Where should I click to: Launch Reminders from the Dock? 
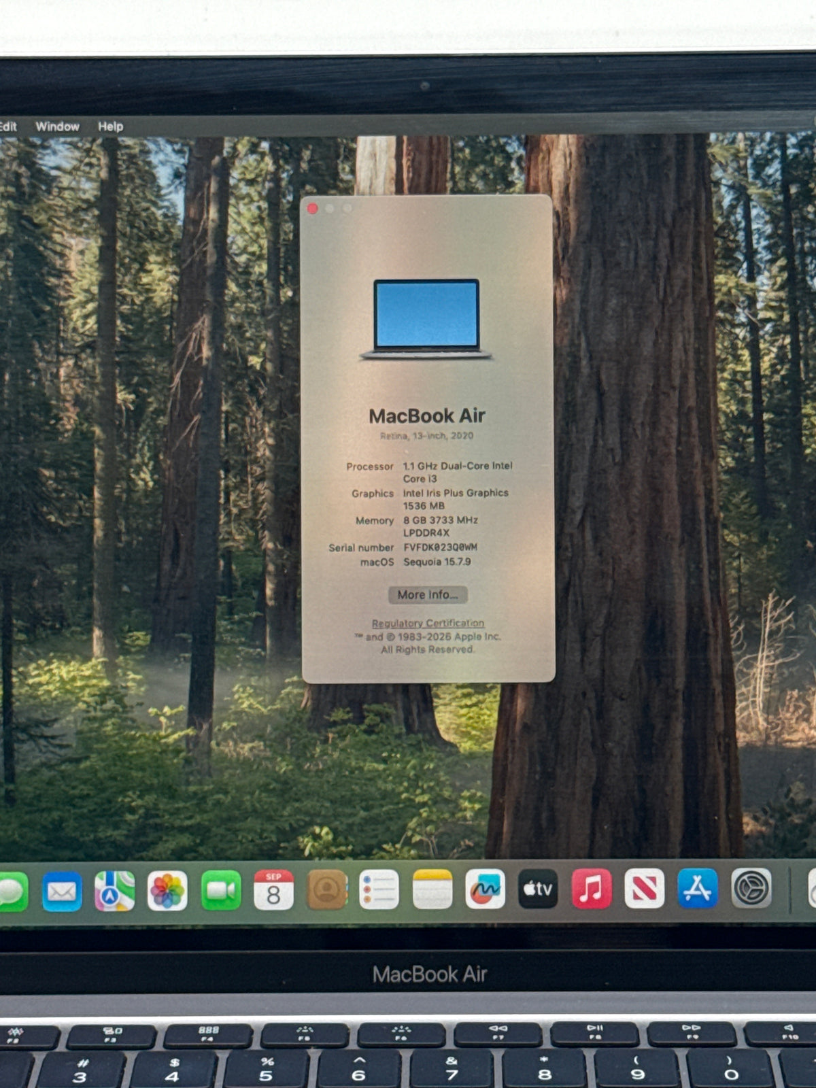click(x=379, y=889)
